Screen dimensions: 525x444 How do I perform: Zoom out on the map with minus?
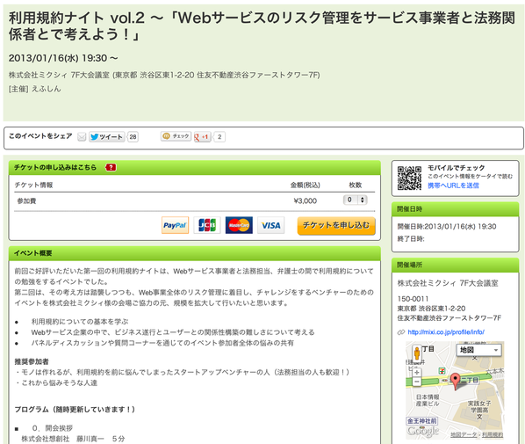[417, 382]
